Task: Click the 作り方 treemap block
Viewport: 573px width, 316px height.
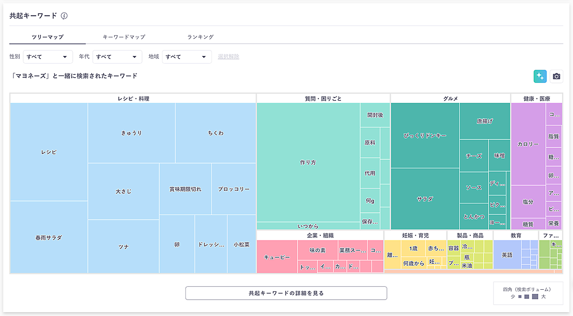Action: [x=308, y=163]
